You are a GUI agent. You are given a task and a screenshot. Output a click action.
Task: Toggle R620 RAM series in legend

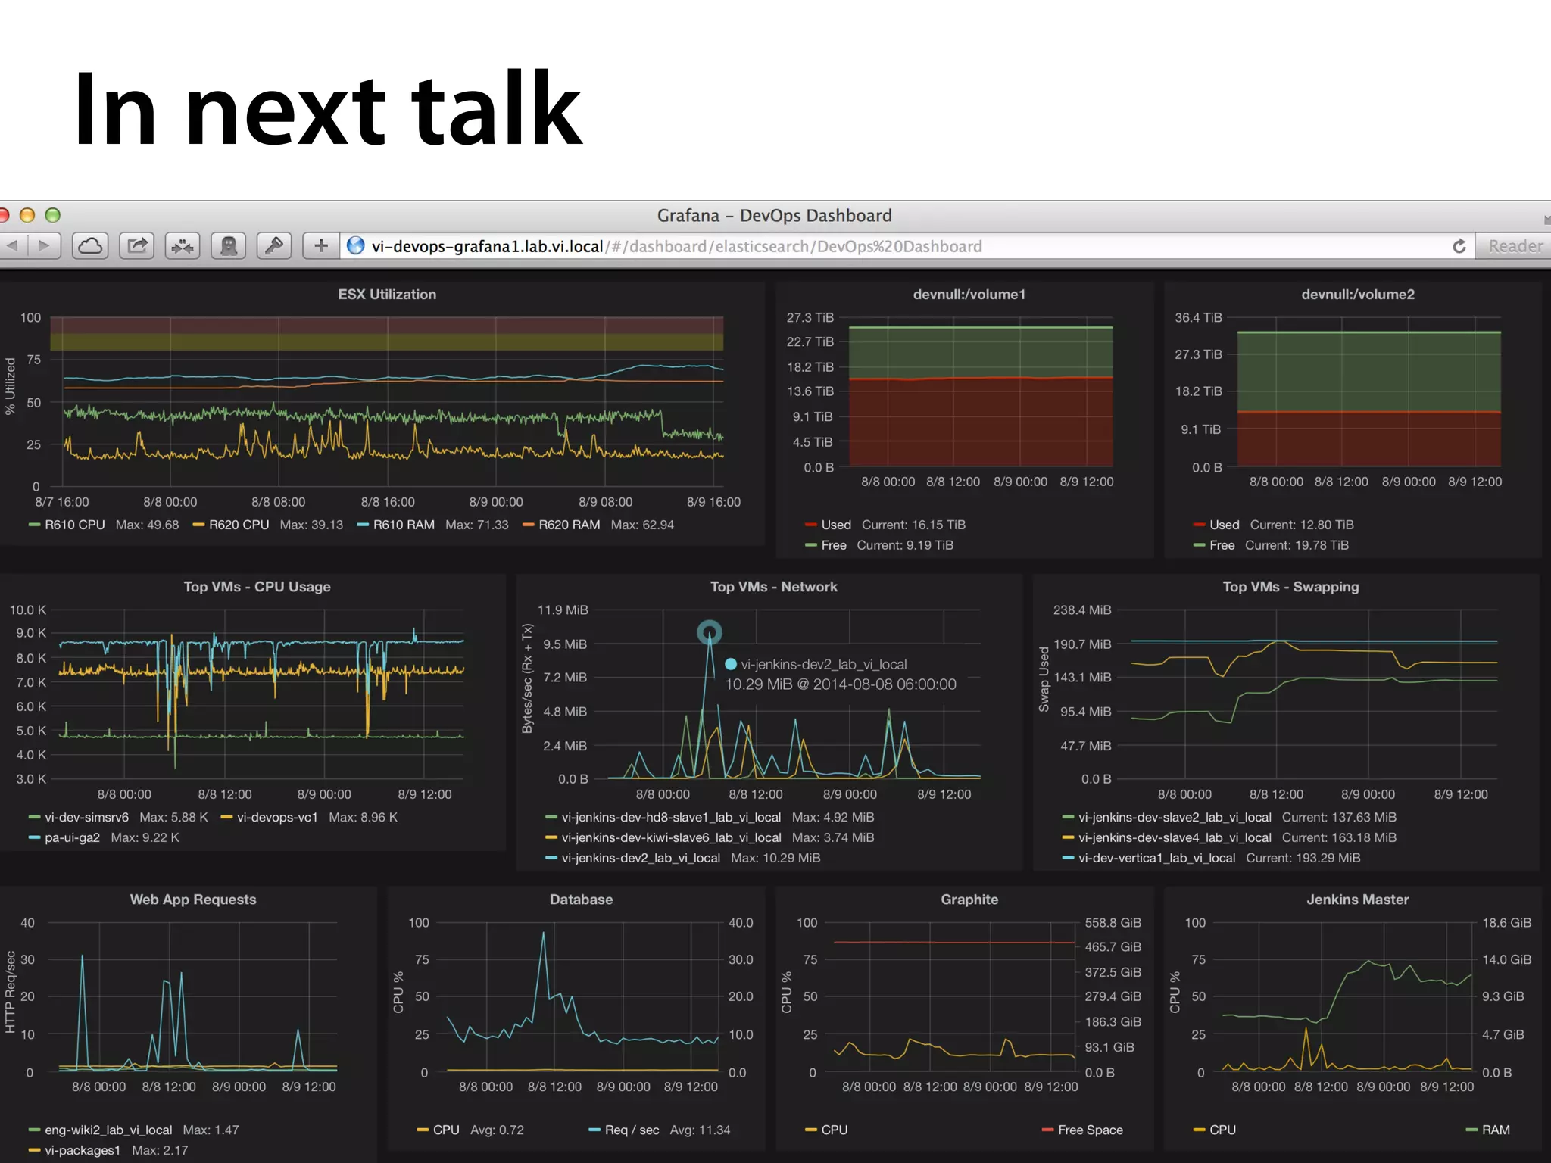point(569,525)
